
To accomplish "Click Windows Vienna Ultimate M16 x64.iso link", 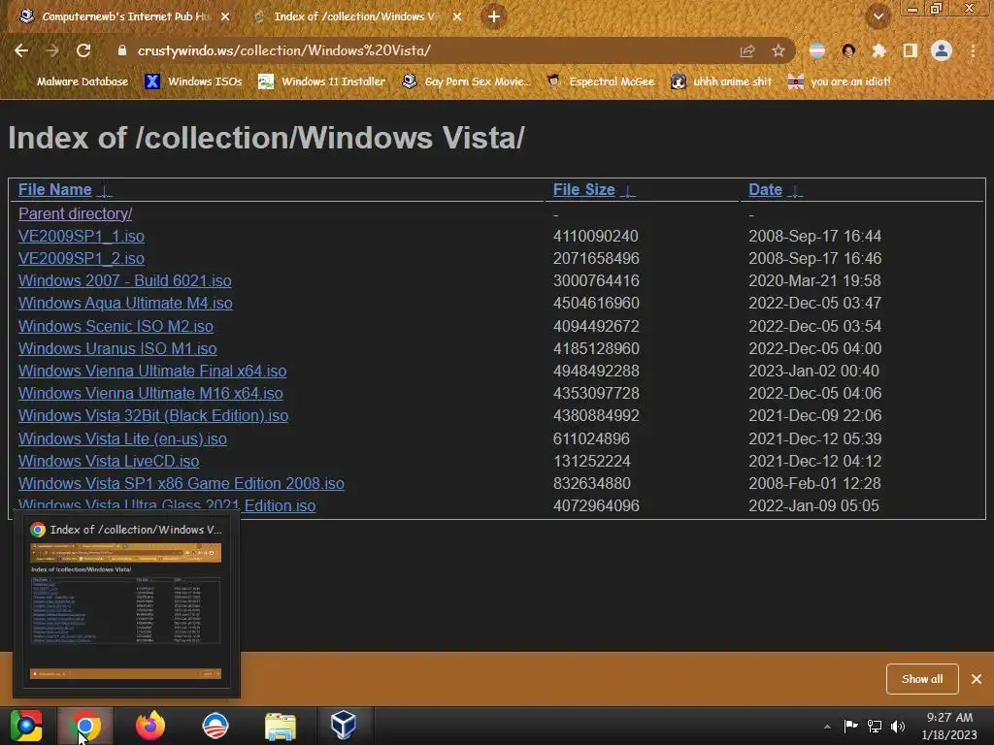I will pos(150,394).
